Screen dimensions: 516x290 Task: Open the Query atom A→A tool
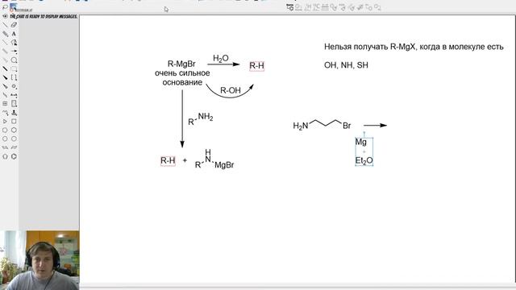tap(14, 95)
